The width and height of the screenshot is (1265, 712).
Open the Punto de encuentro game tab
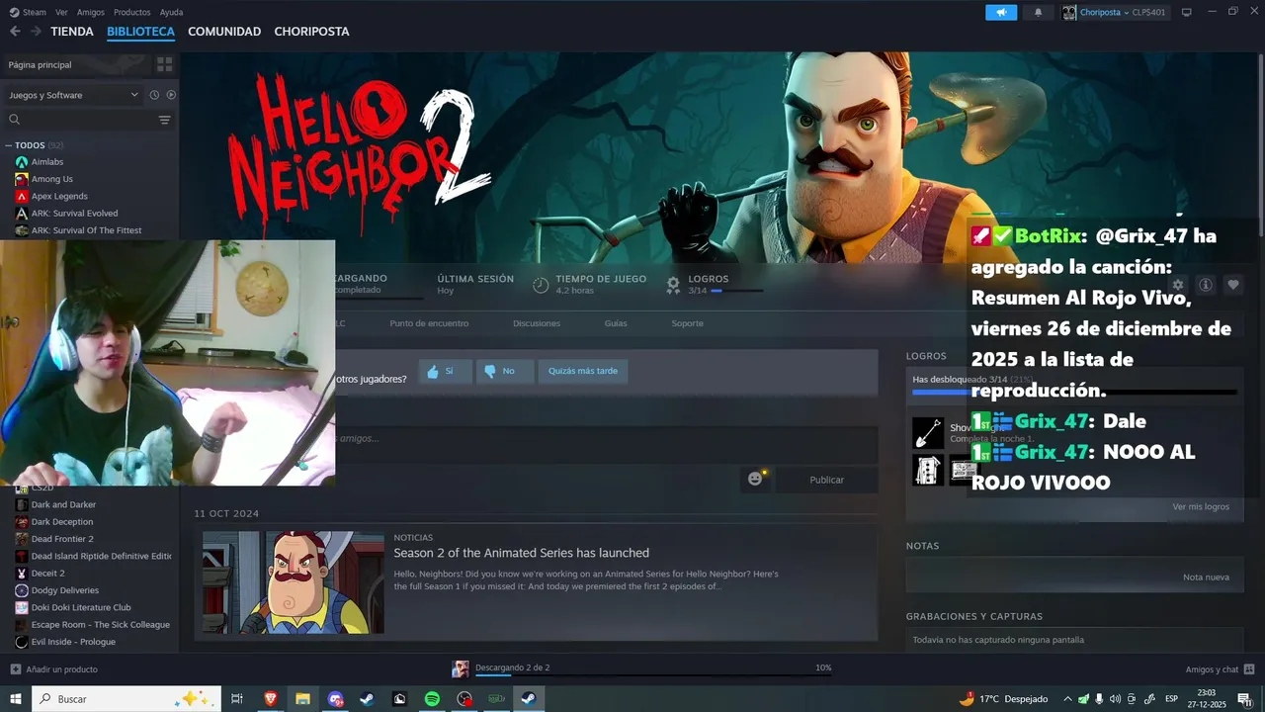429,323
